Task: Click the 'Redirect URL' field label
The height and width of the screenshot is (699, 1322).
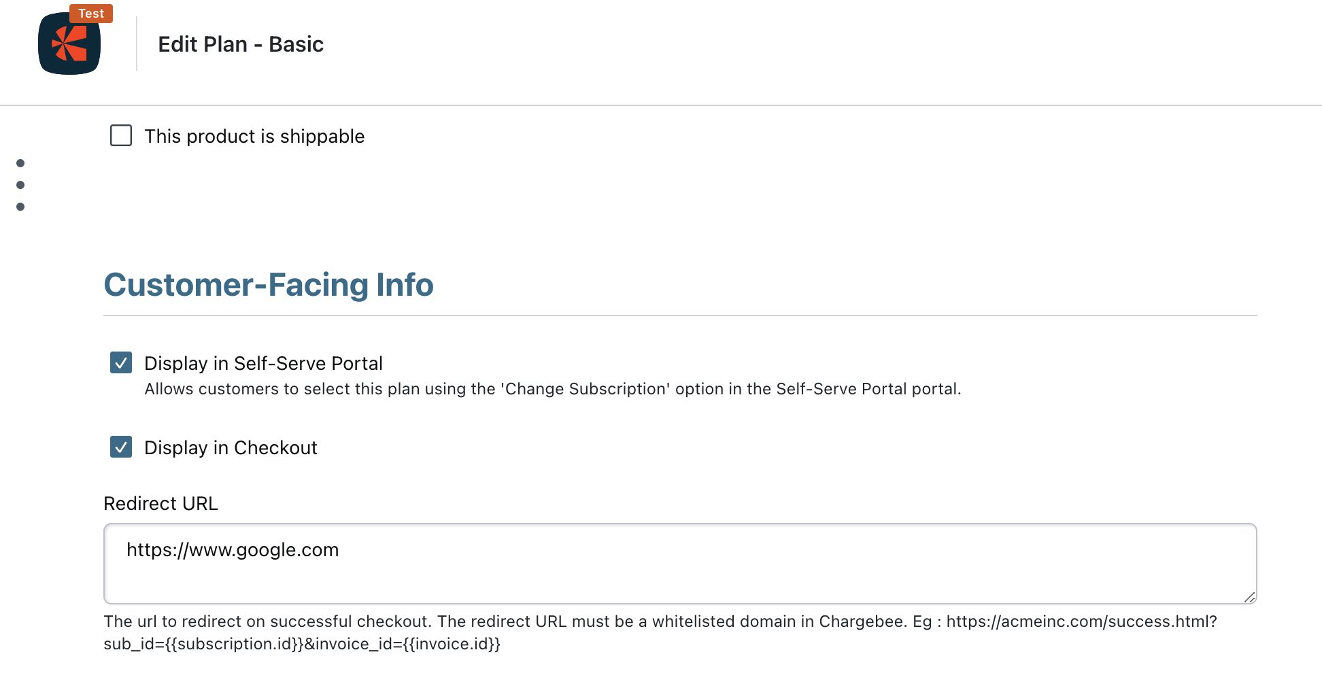Action: click(160, 503)
